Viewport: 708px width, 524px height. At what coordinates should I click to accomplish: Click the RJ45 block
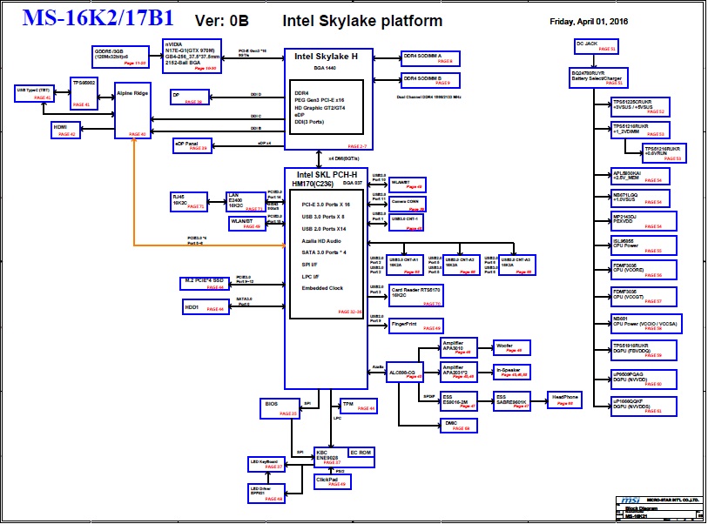189,202
